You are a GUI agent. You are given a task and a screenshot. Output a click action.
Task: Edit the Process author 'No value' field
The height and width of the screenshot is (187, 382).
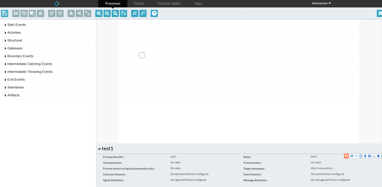[316, 163]
